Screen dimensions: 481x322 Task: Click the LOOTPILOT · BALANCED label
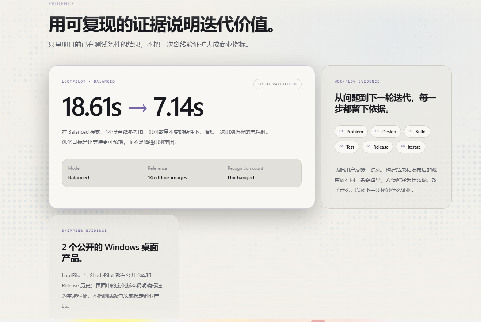(x=88, y=81)
